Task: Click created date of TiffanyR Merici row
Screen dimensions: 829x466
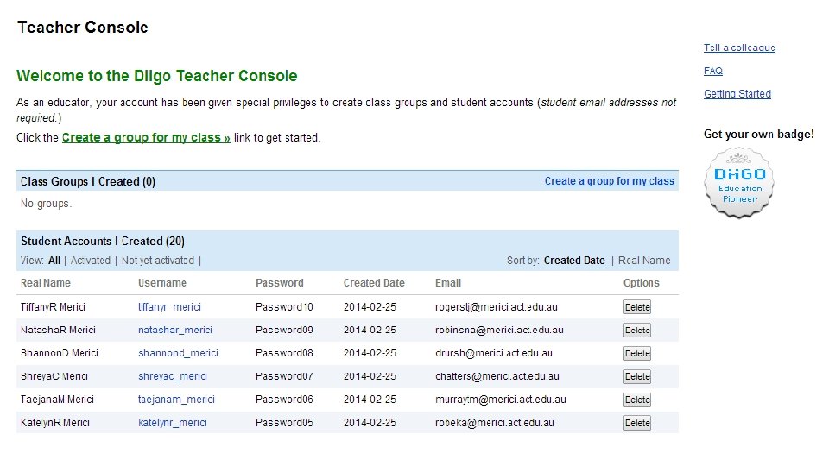Action: click(370, 307)
